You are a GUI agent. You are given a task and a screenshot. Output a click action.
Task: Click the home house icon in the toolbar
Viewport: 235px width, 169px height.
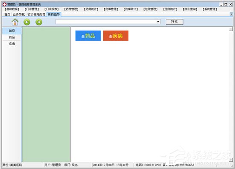(x=15, y=22)
